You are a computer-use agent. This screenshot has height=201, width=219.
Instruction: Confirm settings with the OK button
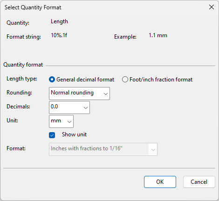point(160,182)
